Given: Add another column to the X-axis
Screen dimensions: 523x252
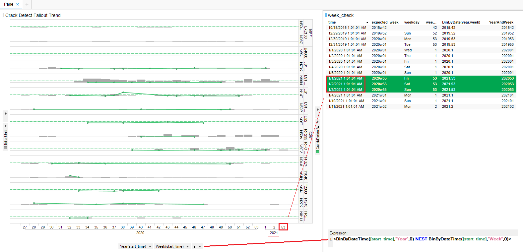Looking at the screenshot, I should [x=195, y=247].
